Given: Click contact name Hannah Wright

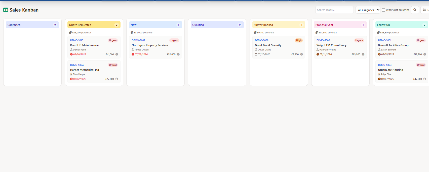Looking at the screenshot, I should pos(328,50).
